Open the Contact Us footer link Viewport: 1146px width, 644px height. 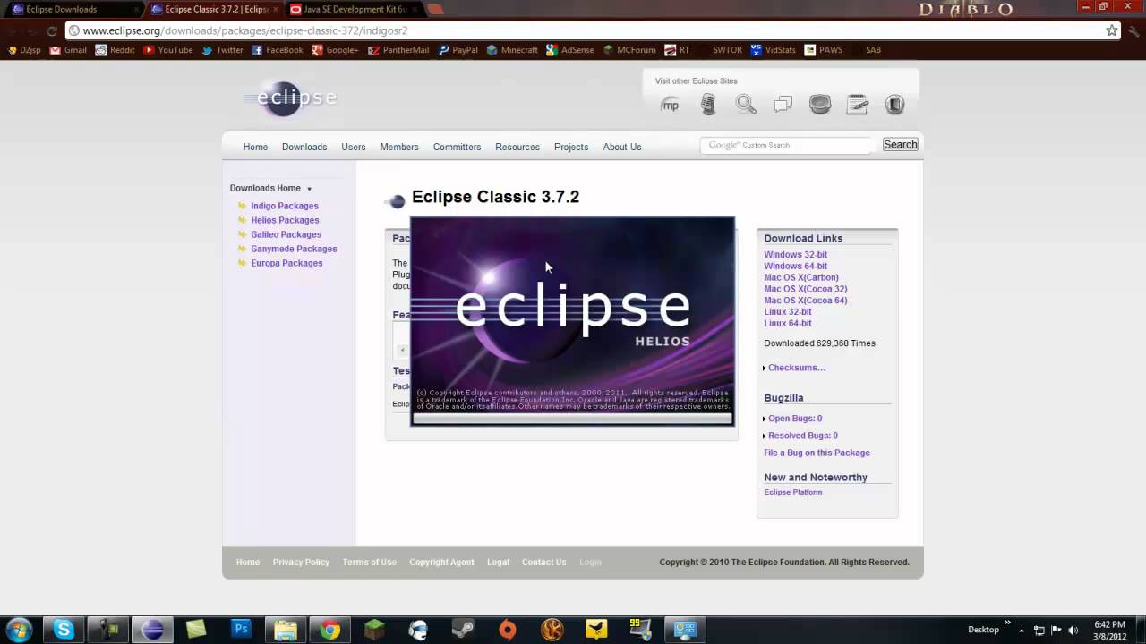(x=543, y=563)
